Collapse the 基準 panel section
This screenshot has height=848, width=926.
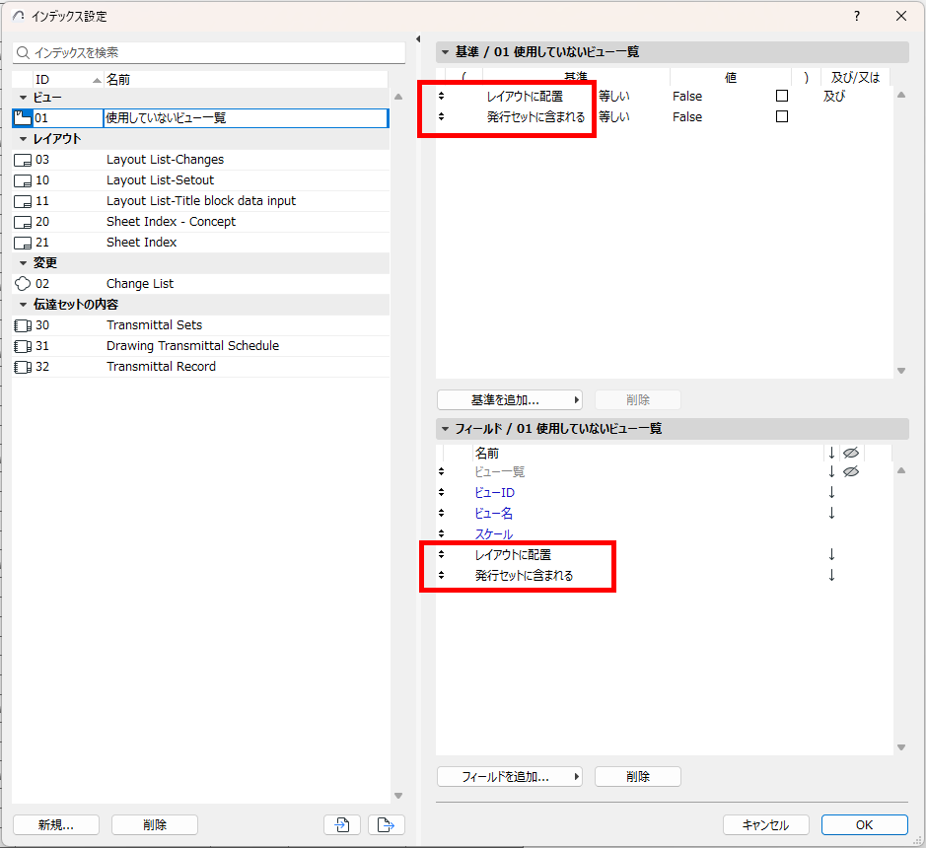coord(446,52)
